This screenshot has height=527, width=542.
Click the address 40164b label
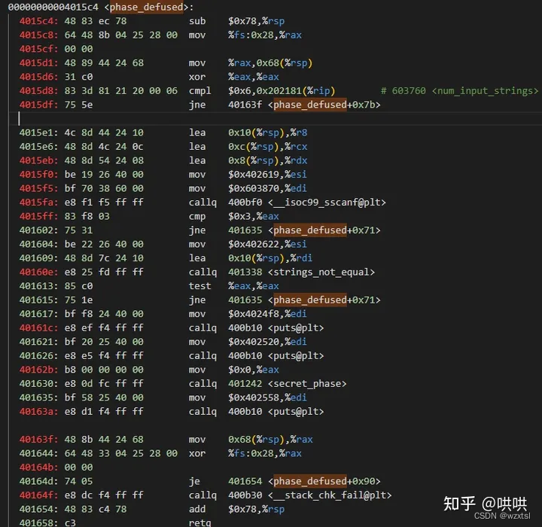[x=38, y=468]
